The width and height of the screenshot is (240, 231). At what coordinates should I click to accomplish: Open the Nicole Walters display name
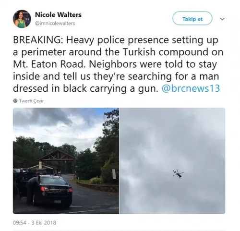click(58, 15)
